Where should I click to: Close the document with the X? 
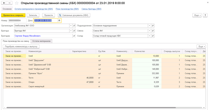coord(208,3)
